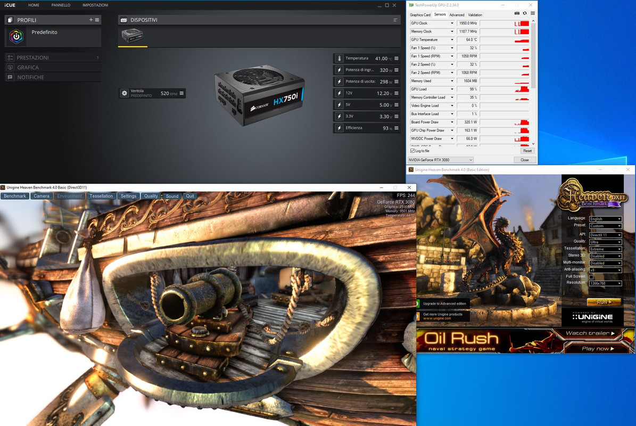Open the 3.3V rail row menu

point(397,117)
